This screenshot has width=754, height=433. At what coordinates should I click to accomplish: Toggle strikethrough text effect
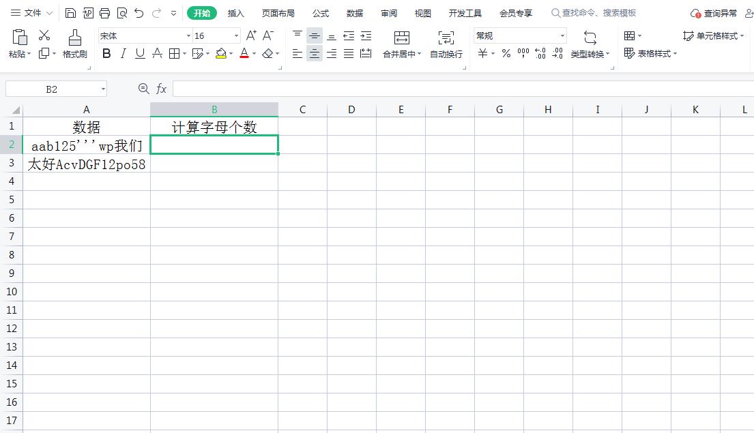pos(157,53)
